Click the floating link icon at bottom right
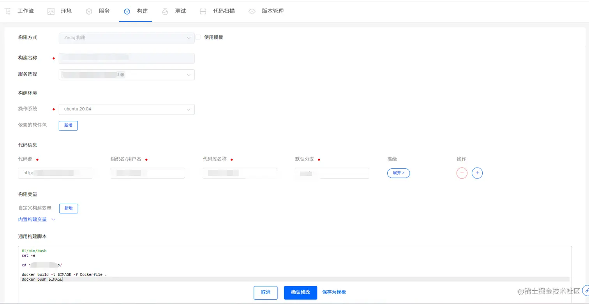This screenshot has width=589, height=304. (585, 291)
